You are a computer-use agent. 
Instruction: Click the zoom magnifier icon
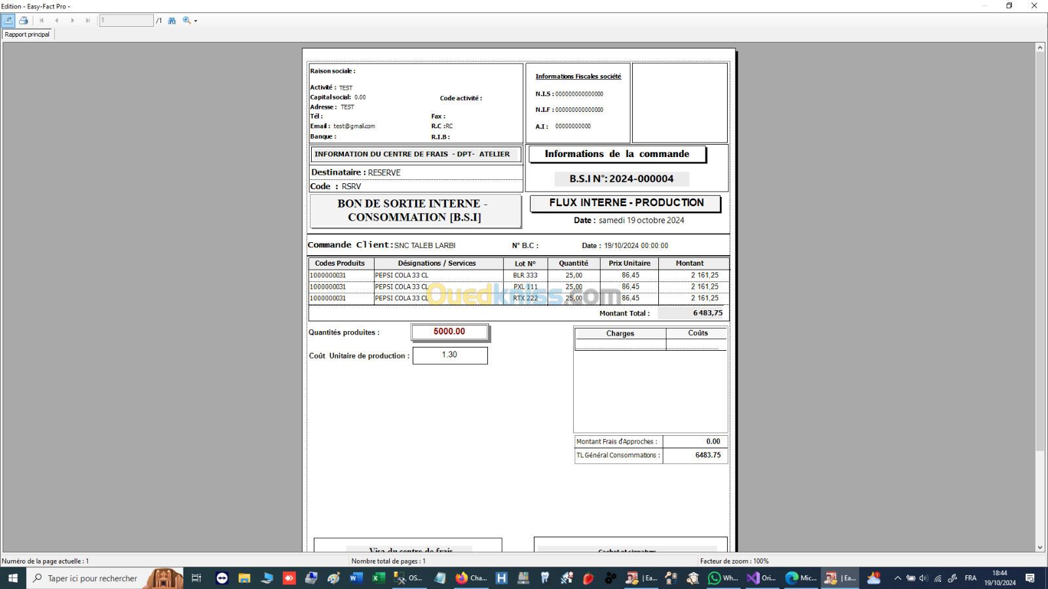(x=187, y=20)
